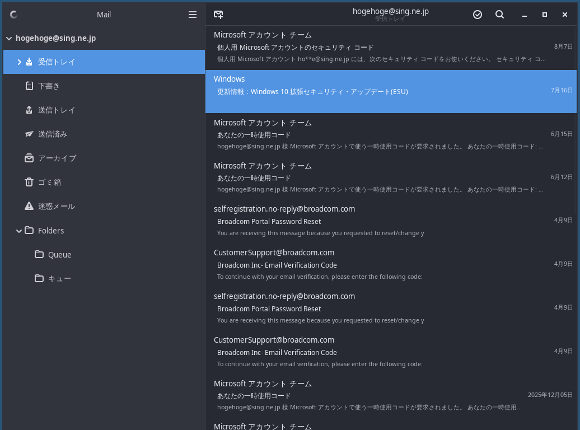Open あなたの一時使用コード mail dated 6月15日

tap(391, 135)
